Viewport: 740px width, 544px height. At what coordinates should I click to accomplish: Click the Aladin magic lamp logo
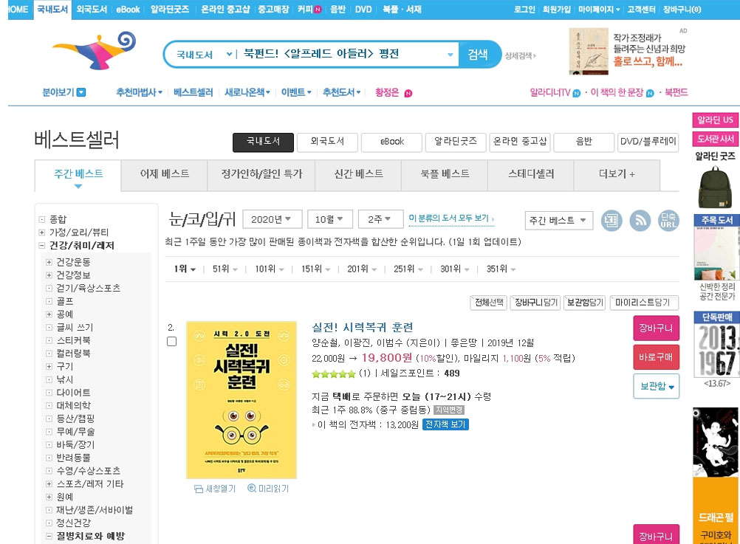pos(95,51)
